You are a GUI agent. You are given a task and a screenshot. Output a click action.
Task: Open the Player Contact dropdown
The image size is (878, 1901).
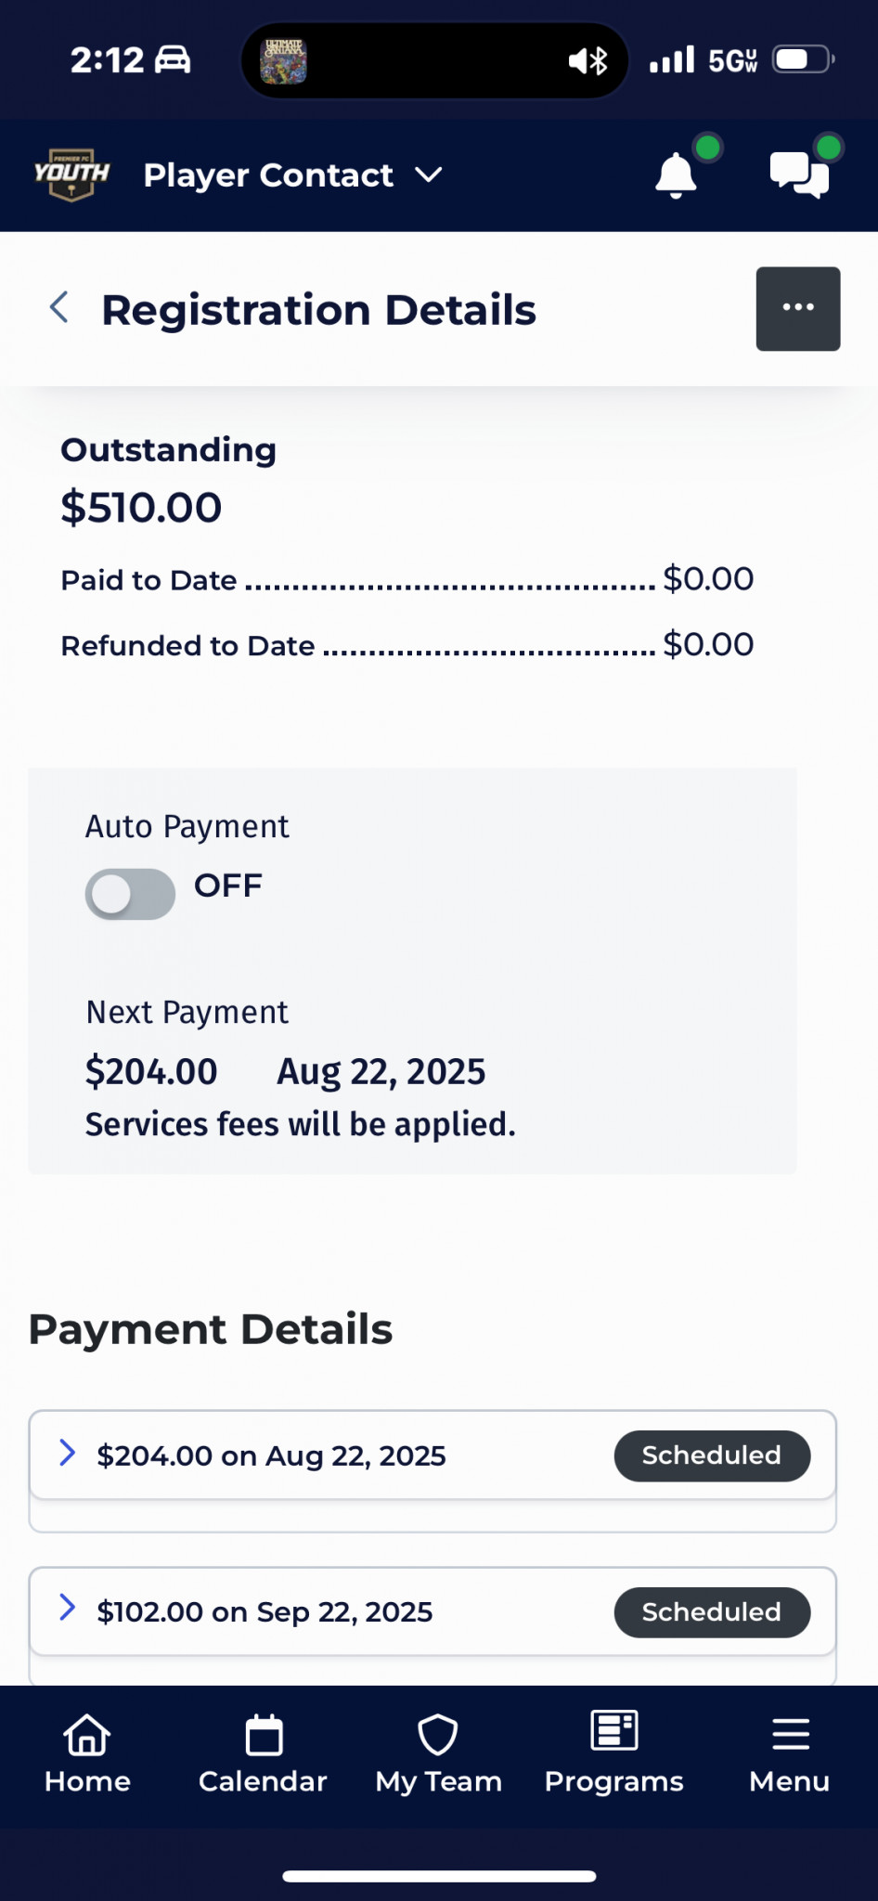coord(293,175)
